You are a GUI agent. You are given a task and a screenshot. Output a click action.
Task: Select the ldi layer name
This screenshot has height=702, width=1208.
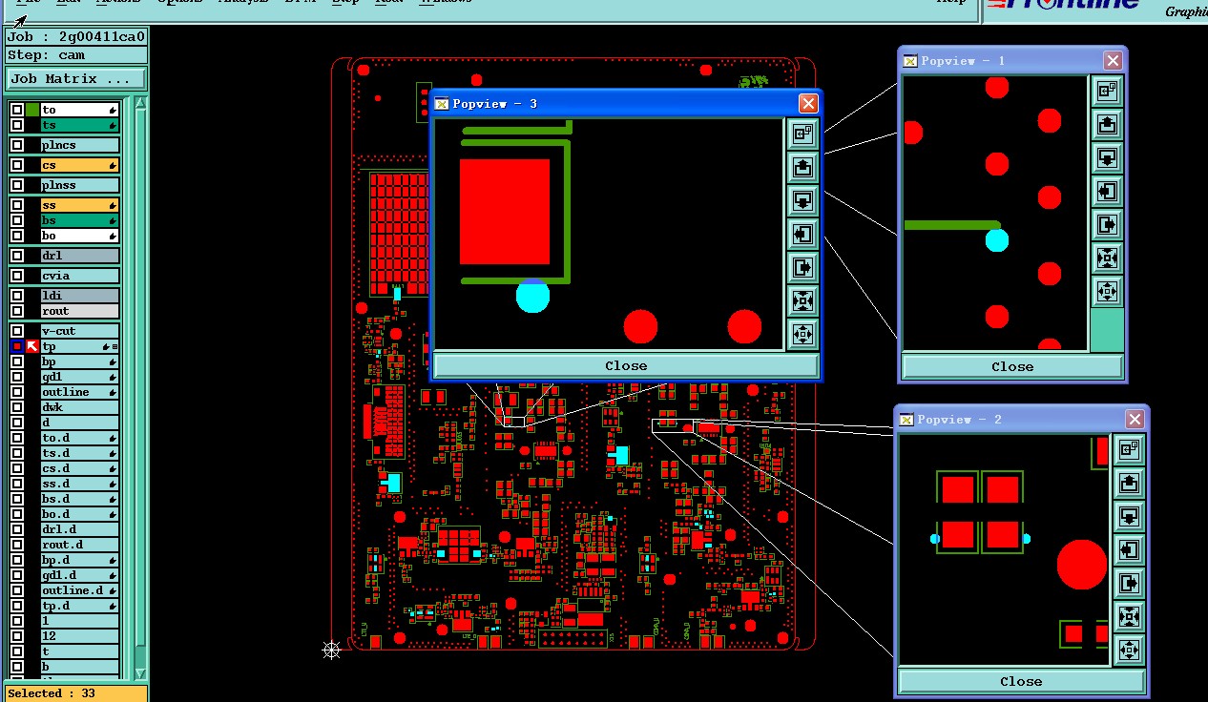(x=80, y=296)
